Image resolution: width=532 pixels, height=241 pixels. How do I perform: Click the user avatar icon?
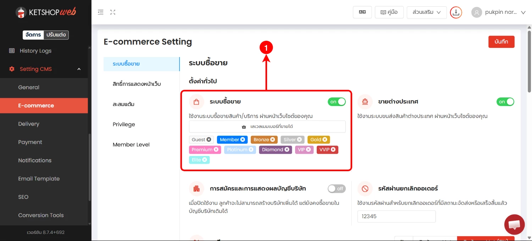click(x=477, y=12)
